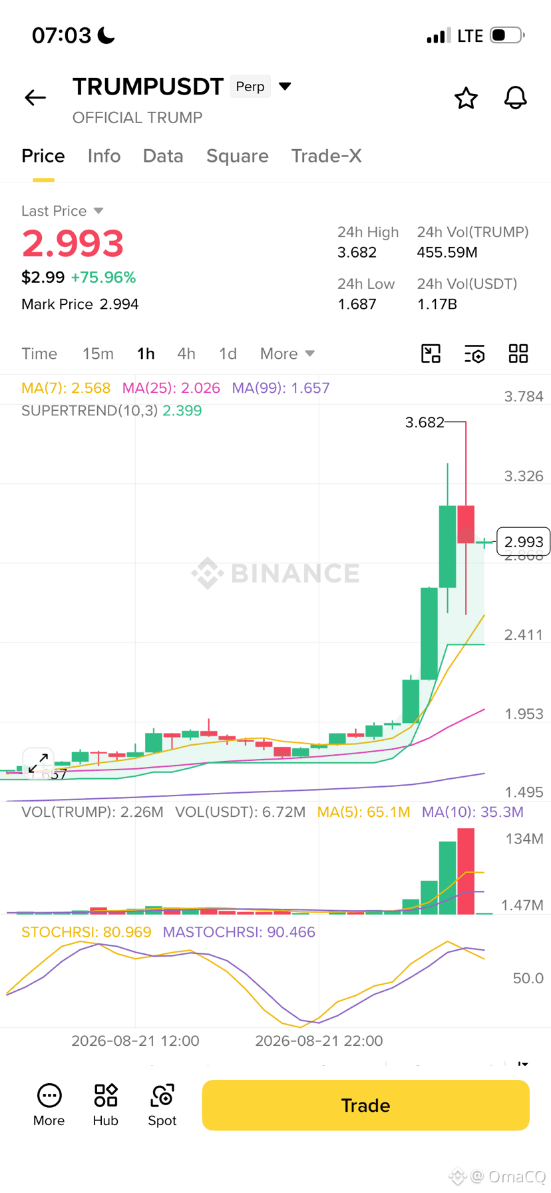Add TRUMPUSDT to favorites with star icon

(466, 98)
